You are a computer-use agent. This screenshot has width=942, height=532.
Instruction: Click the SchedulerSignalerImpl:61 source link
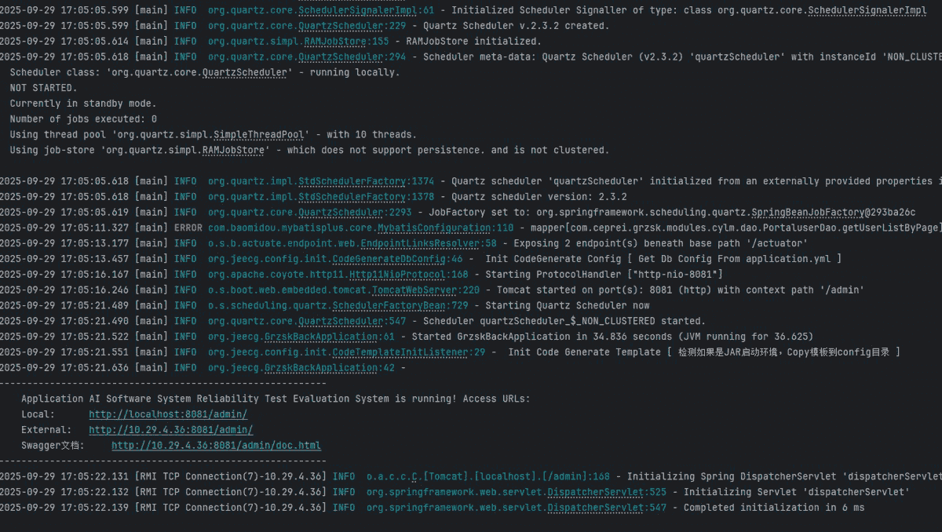(x=365, y=10)
